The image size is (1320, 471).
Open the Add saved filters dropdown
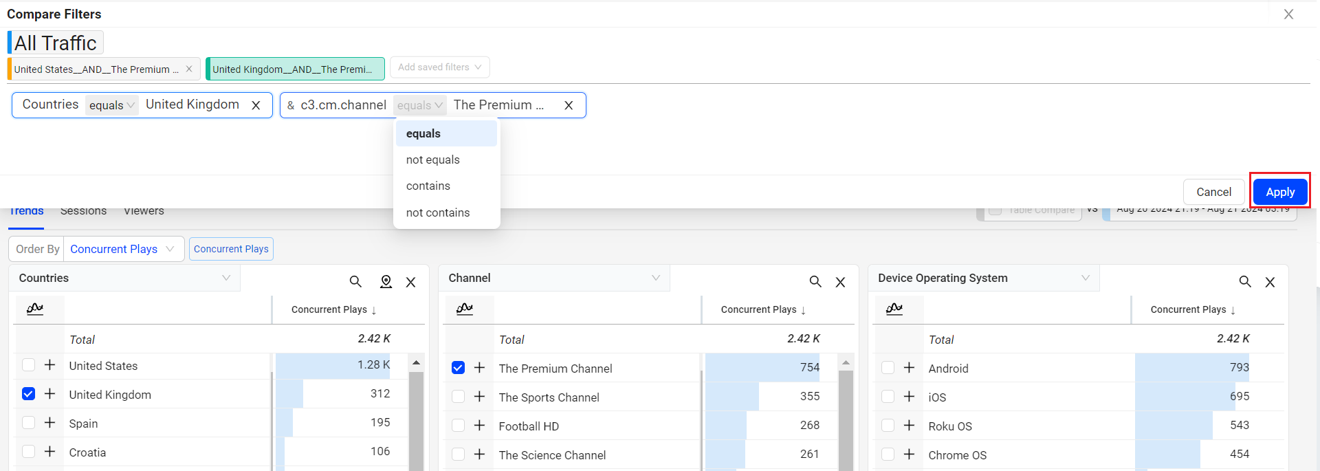(439, 67)
